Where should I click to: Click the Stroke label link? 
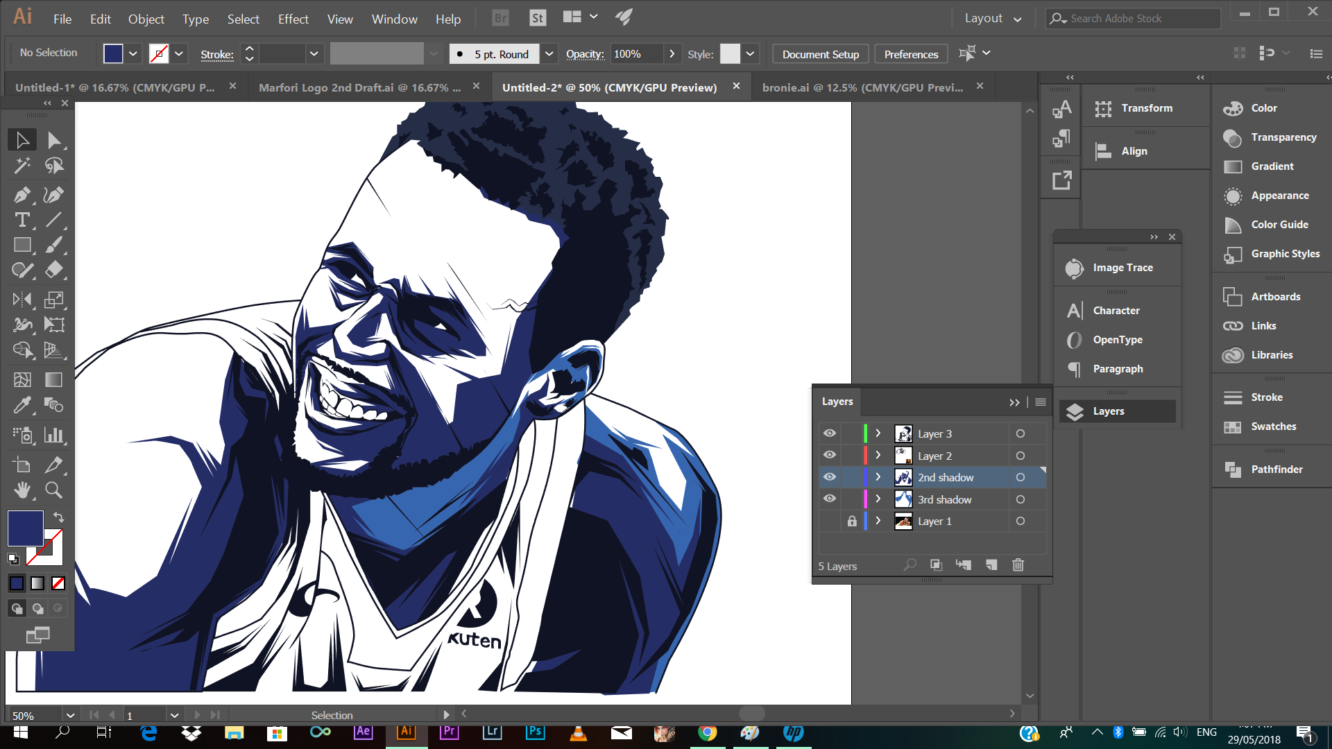pos(217,55)
